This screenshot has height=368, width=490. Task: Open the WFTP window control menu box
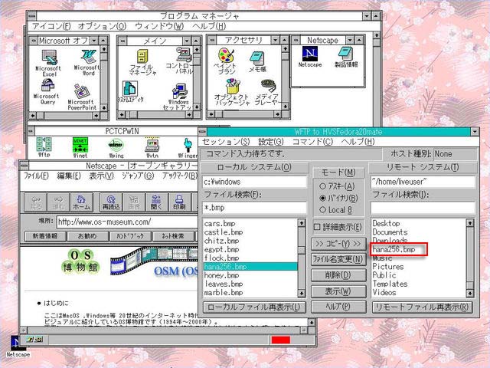[202, 132]
